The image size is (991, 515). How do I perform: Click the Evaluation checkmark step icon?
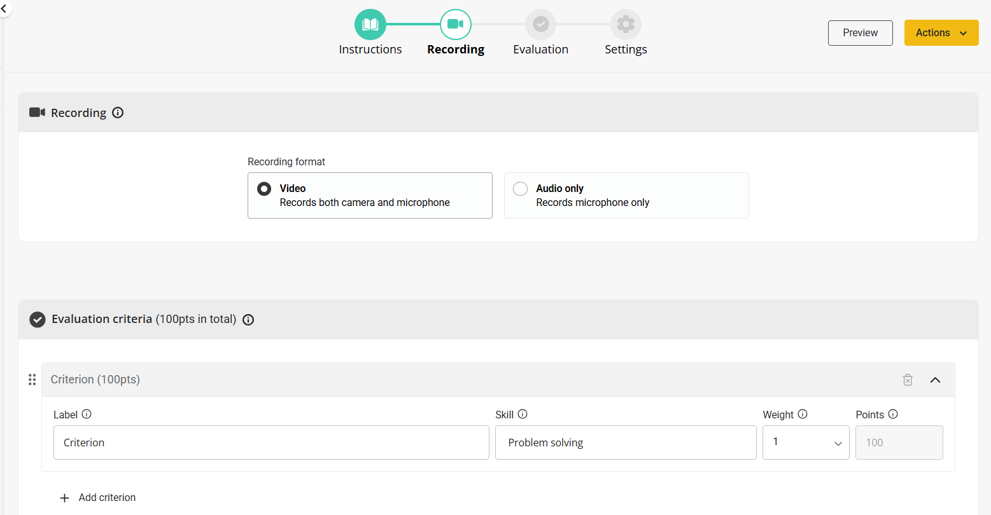[540, 24]
